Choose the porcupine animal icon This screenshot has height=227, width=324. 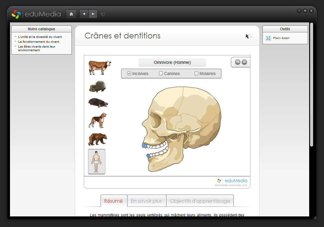[x=98, y=87]
